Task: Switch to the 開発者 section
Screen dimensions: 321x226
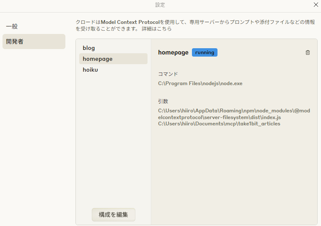Action: [14, 42]
